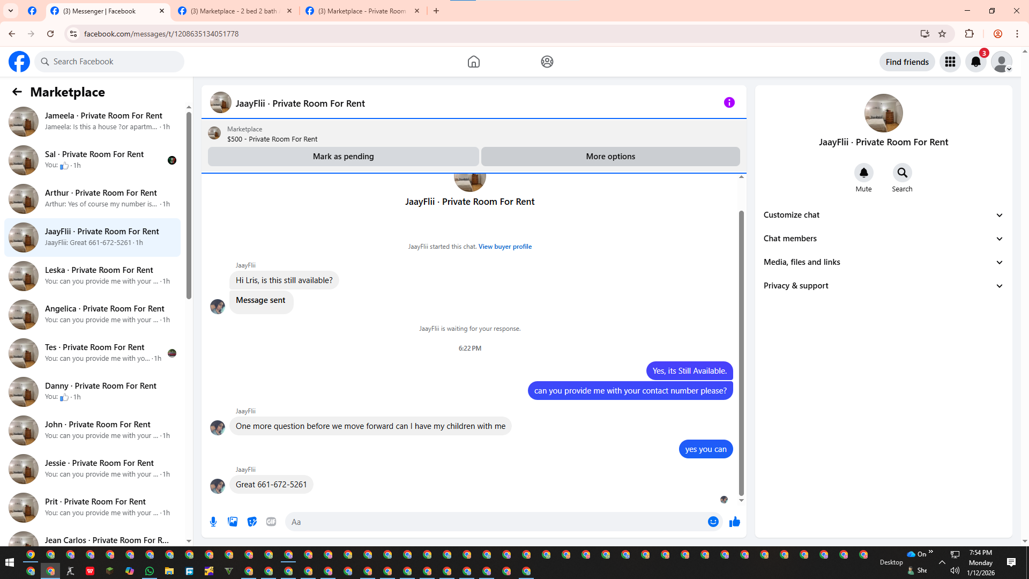Click the purple conversation information icon
Image resolution: width=1029 pixels, height=579 pixels.
[x=729, y=102]
